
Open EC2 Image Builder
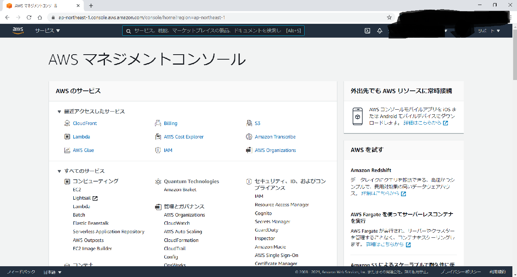click(x=93, y=249)
